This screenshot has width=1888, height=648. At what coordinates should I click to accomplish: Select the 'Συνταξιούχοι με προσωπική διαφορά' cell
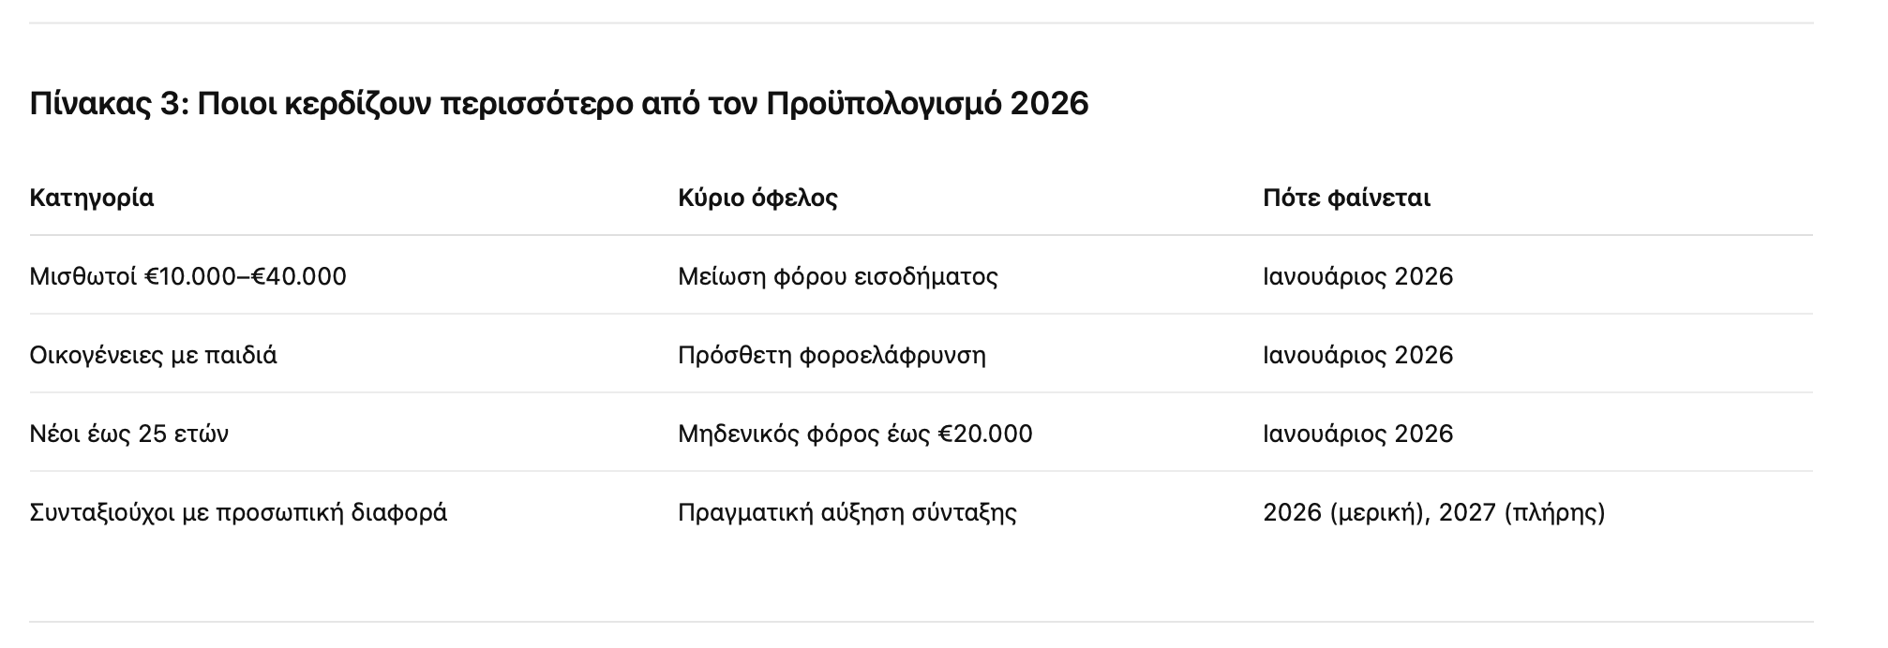click(x=238, y=512)
